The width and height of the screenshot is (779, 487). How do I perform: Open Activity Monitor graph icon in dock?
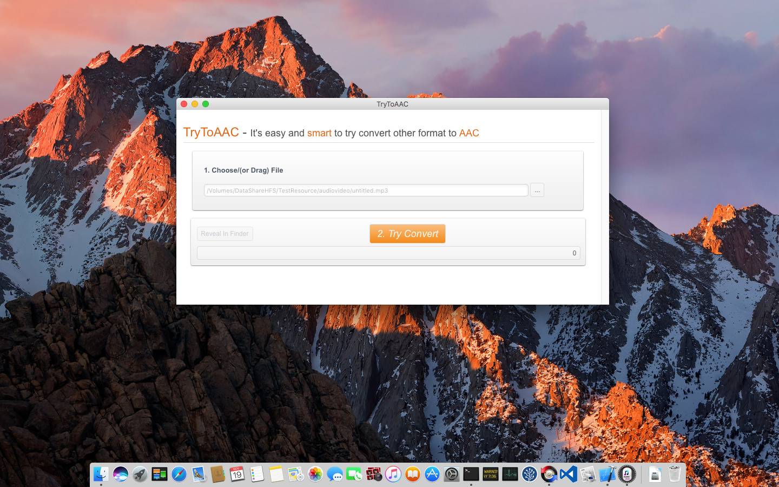coord(510,475)
